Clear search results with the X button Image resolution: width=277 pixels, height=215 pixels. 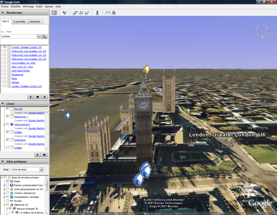(45, 97)
